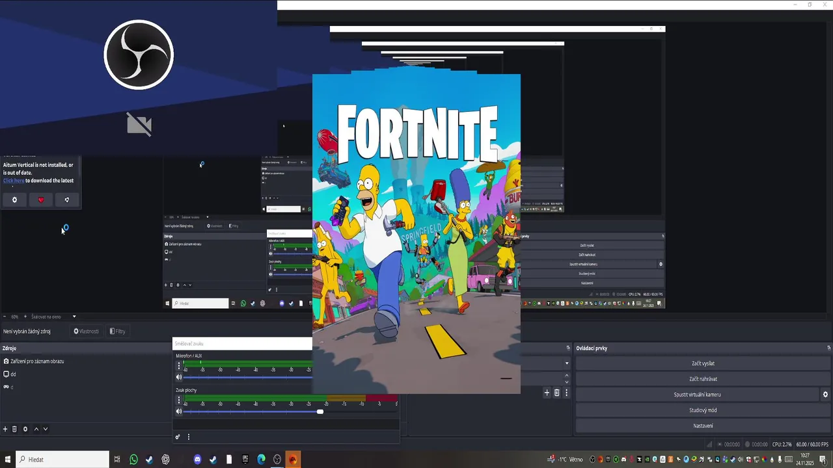Viewport: 833px width, 468px height.
Task: Mute the Zvuk plochy speaker icon
Action: point(179,411)
